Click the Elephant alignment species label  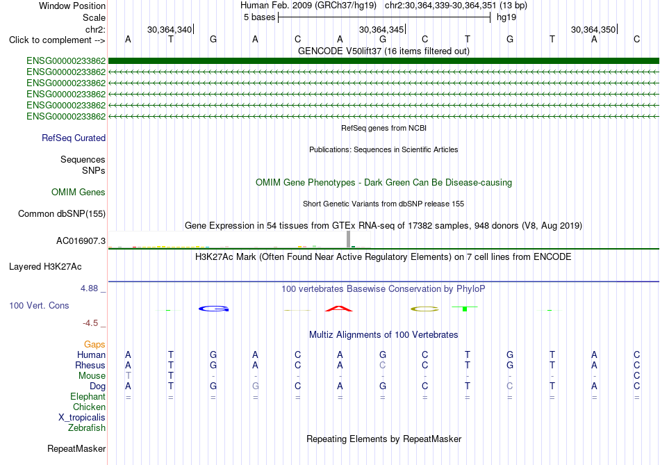pyautogui.click(x=88, y=397)
